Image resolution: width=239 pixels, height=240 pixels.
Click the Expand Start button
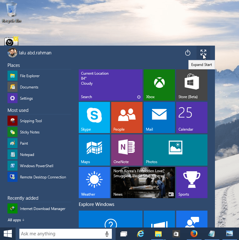tap(203, 53)
